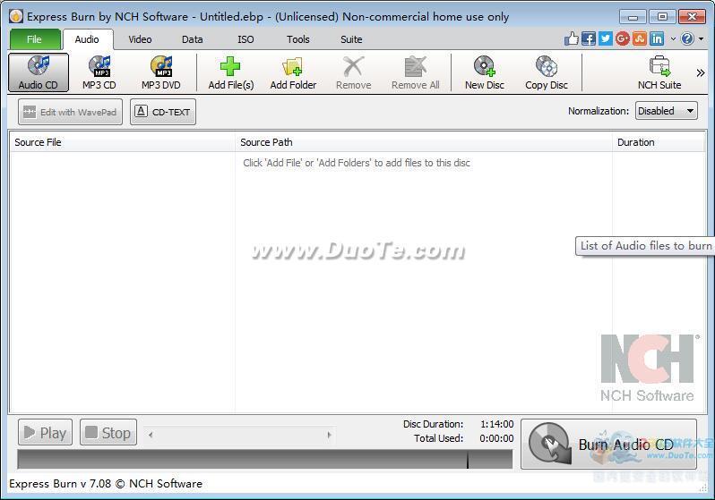
Task: Open the Video tab
Action: click(140, 39)
